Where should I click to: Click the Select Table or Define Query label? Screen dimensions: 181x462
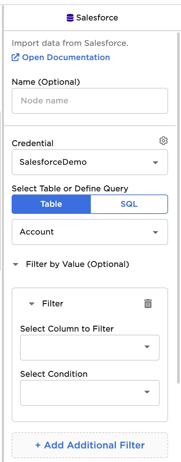[70, 189]
